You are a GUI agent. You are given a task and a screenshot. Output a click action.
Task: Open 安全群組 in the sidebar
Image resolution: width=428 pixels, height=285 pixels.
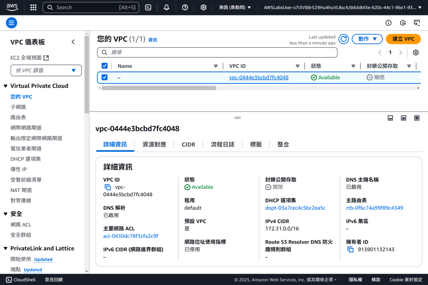click(x=21, y=235)
